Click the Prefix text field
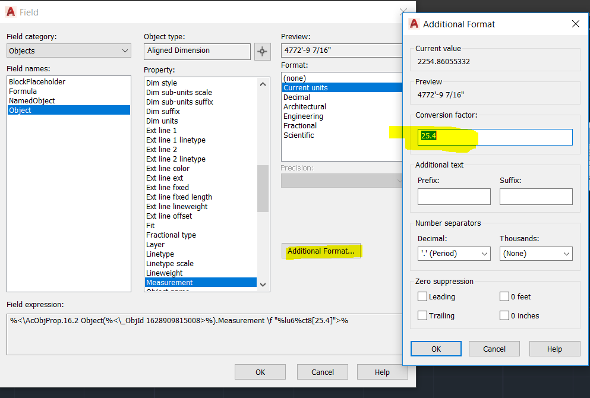 click(454, 197)
